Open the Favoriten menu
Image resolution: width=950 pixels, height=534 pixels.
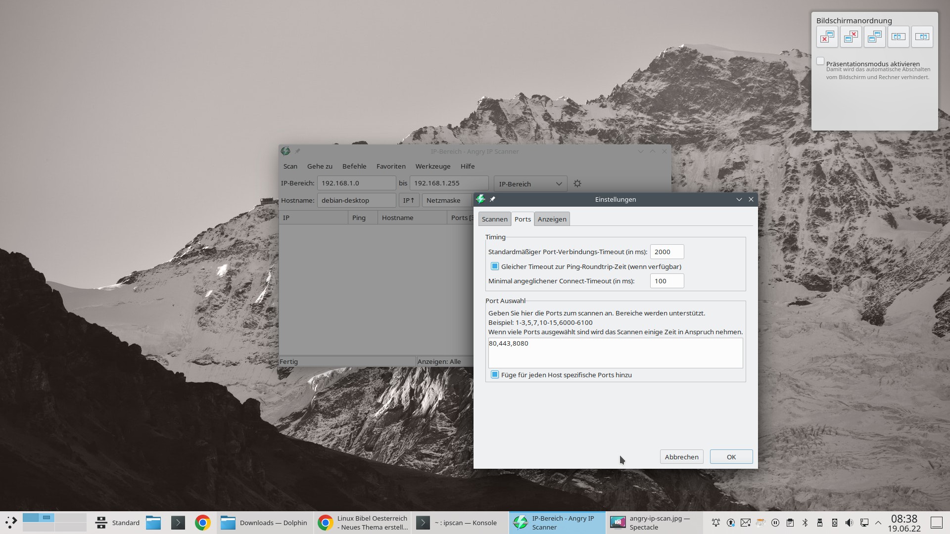click(391, 166)
